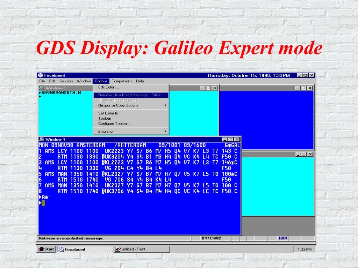Click the Focalpoint title bar icon
Image resolution: width=358 pixels, height=268 pixels.
coord(41,75)
